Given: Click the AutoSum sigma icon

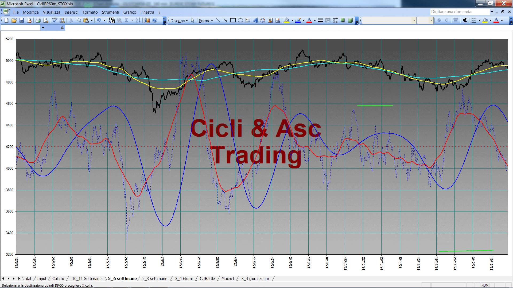Looking at the screenshot, I should (x=126, y=20).
